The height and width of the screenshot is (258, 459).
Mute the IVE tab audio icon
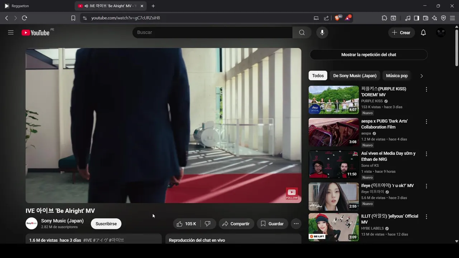tap(86, 6)
